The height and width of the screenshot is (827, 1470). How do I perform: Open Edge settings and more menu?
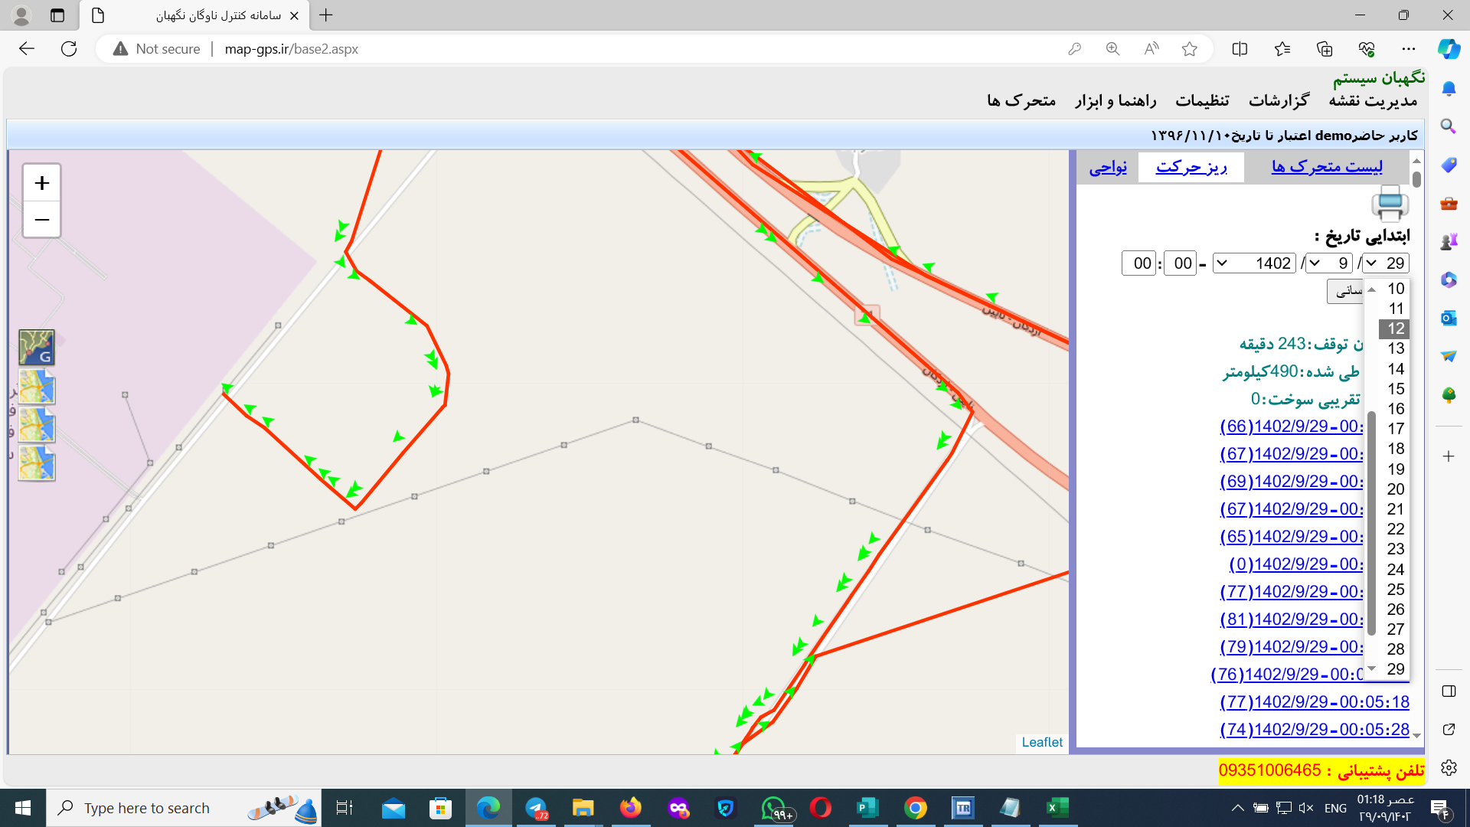click(x=1409, y=49)
